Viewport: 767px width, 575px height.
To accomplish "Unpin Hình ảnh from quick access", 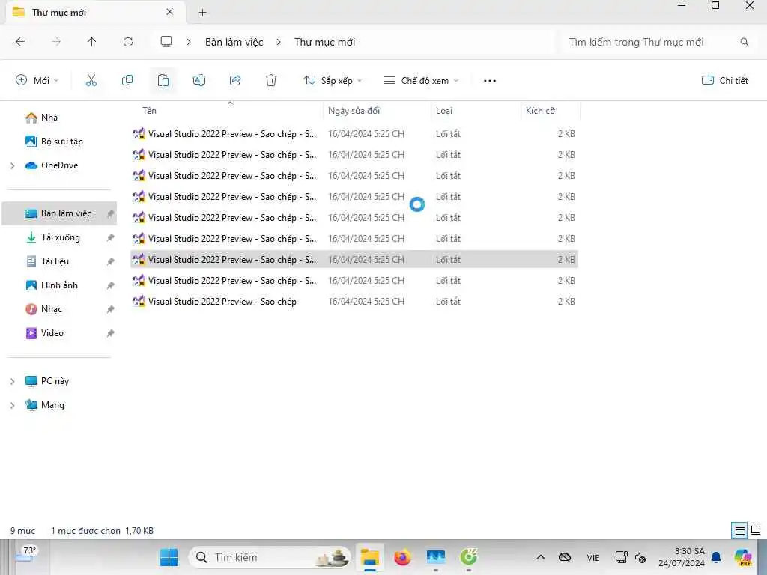I will click(x=111, y=285).
